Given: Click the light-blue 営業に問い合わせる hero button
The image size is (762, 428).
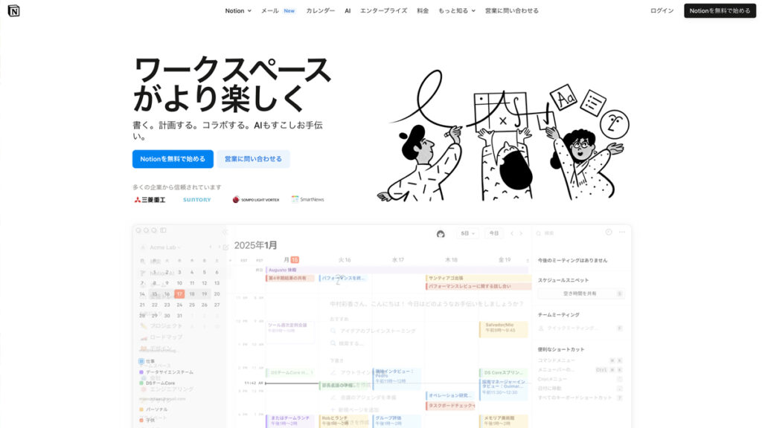Looking at the screenshot, I should tap(253, 159).
